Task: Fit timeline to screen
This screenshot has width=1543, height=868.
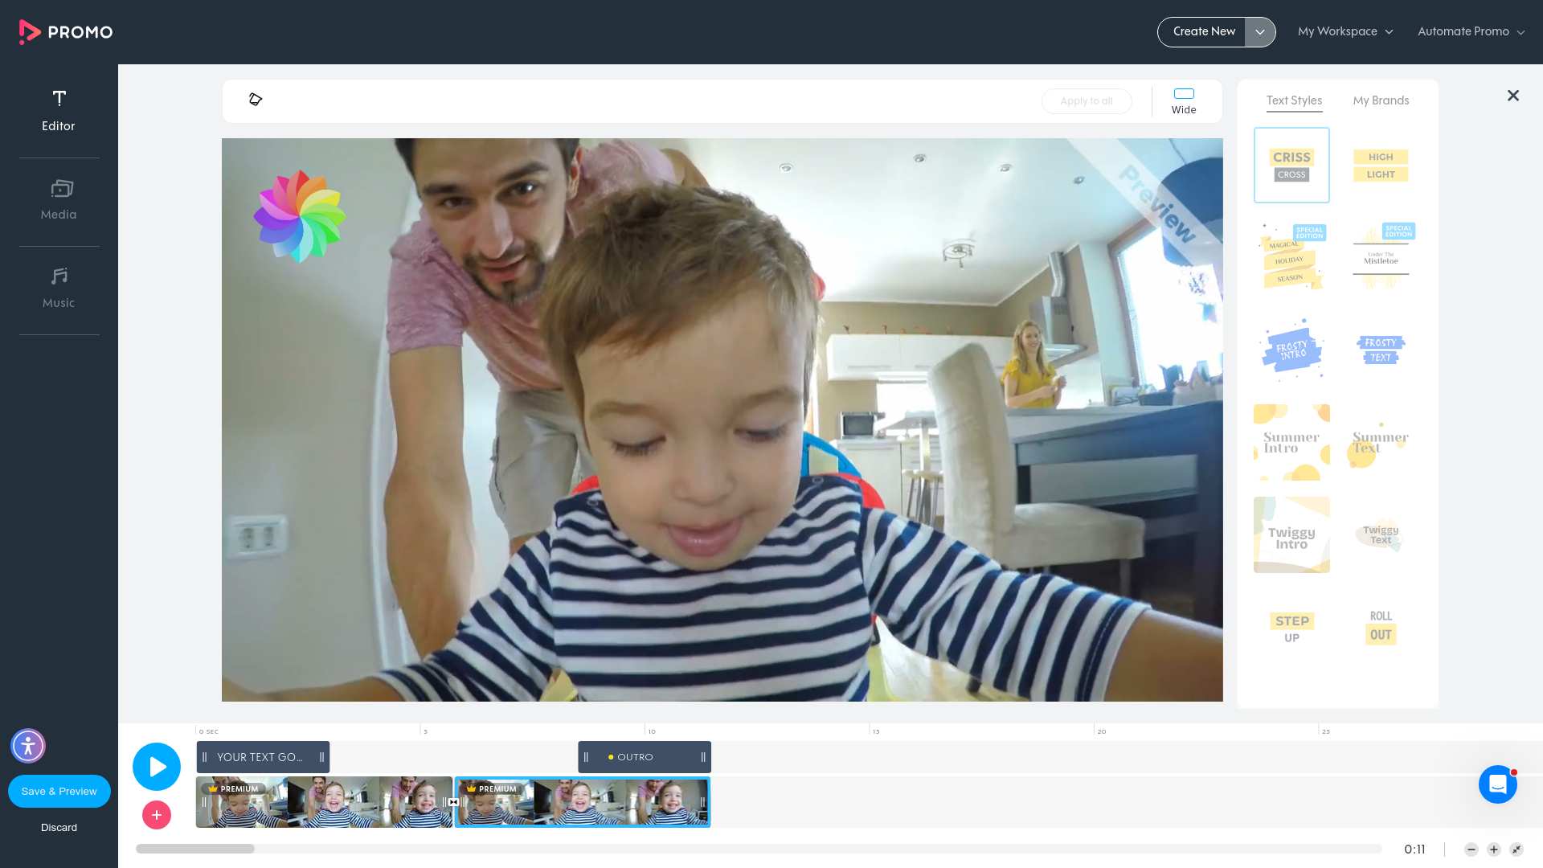Action: 1516,850
